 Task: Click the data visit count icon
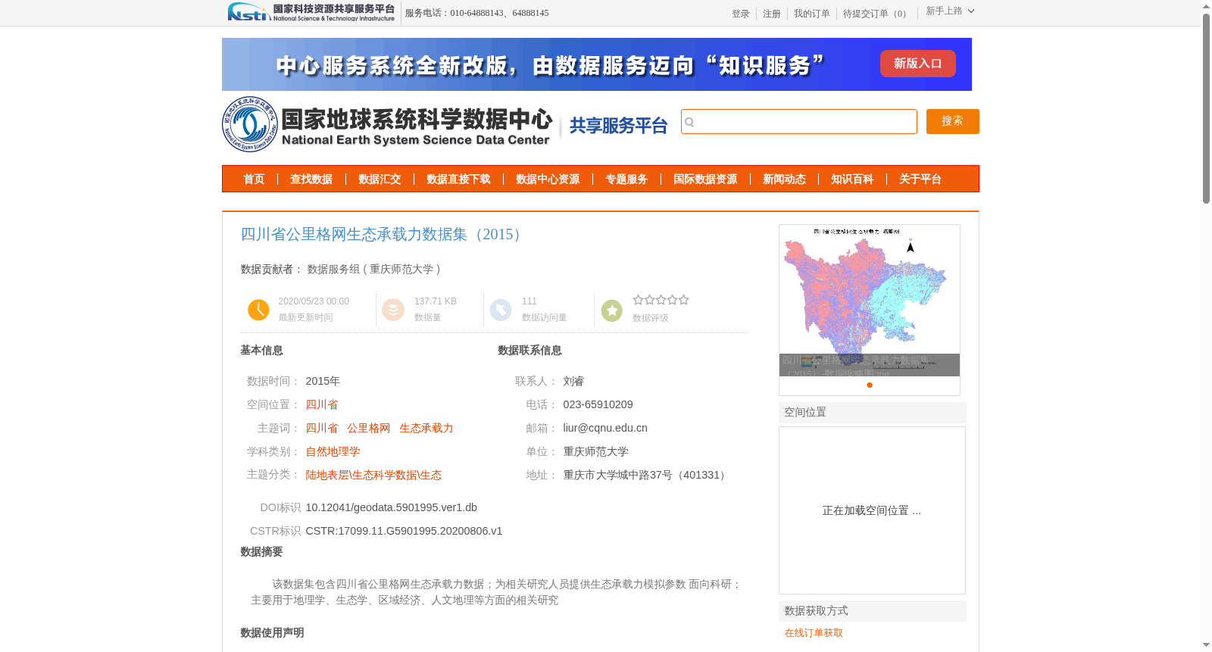(x=501, y=310)
